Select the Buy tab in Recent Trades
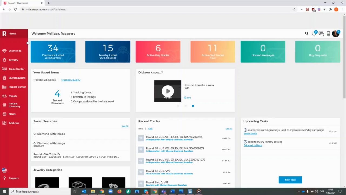This screenshot has width=346, height=195. (141, 129)
